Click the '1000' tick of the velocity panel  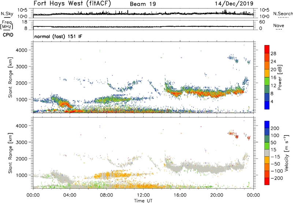[21, 175]
